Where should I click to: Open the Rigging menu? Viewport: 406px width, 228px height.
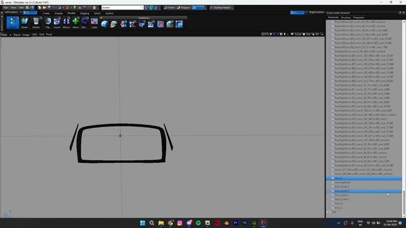coord(84,13)
